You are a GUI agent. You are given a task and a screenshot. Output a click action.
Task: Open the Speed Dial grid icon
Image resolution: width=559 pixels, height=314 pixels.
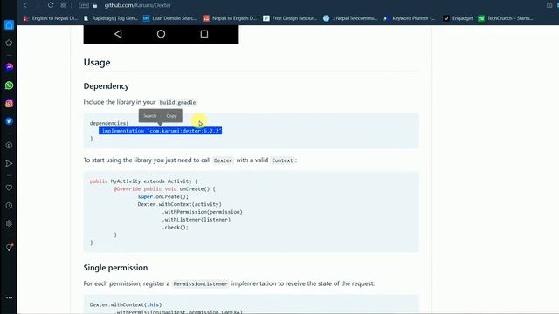(64, 5)
